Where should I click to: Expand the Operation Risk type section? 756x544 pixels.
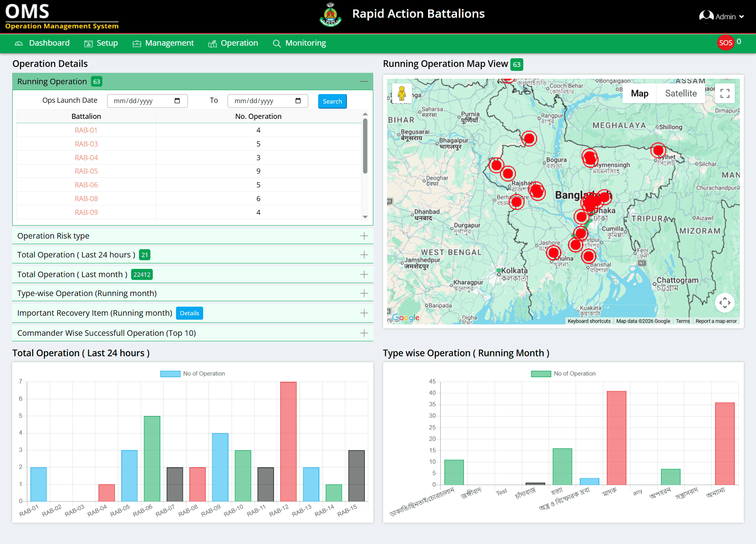(x=364, y=236)
